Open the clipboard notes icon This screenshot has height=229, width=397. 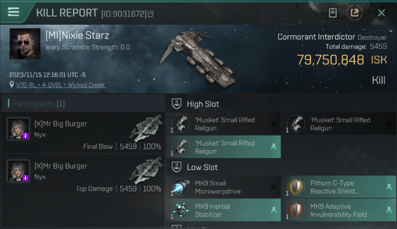tap(333, 13)
